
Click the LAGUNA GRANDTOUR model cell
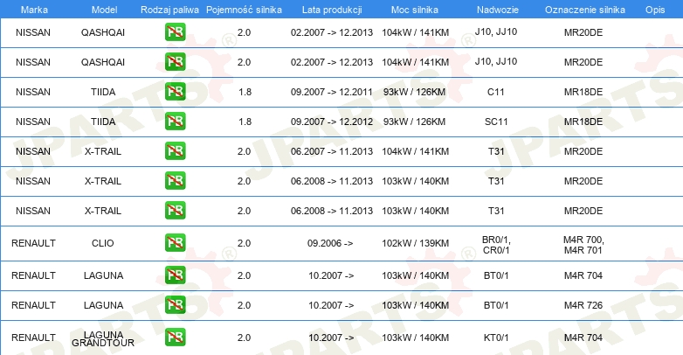103,338
